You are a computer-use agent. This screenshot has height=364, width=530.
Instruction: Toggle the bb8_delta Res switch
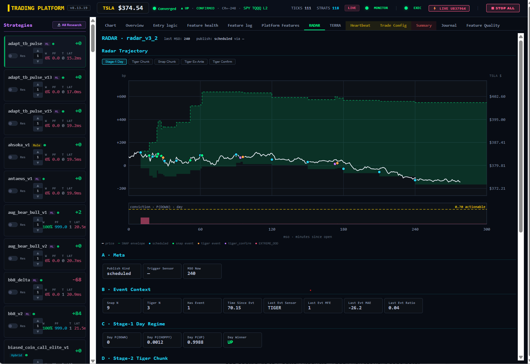click(13, 292)
